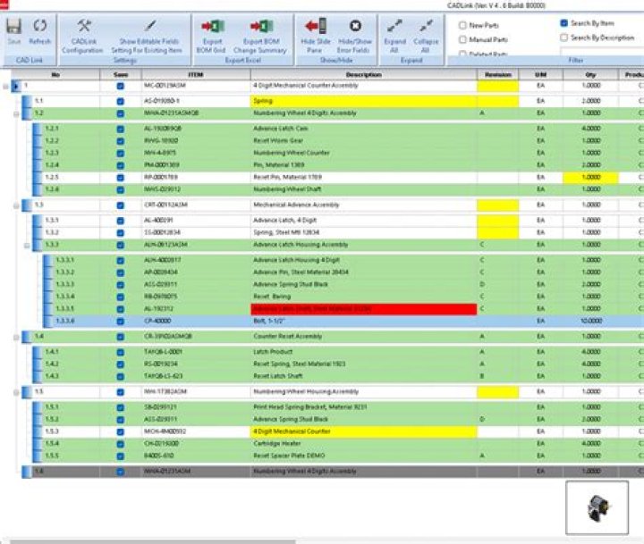The image size is (644, 544).
Task: Export BOM Change Summary to Excel
Action: (x=260, y=36)
